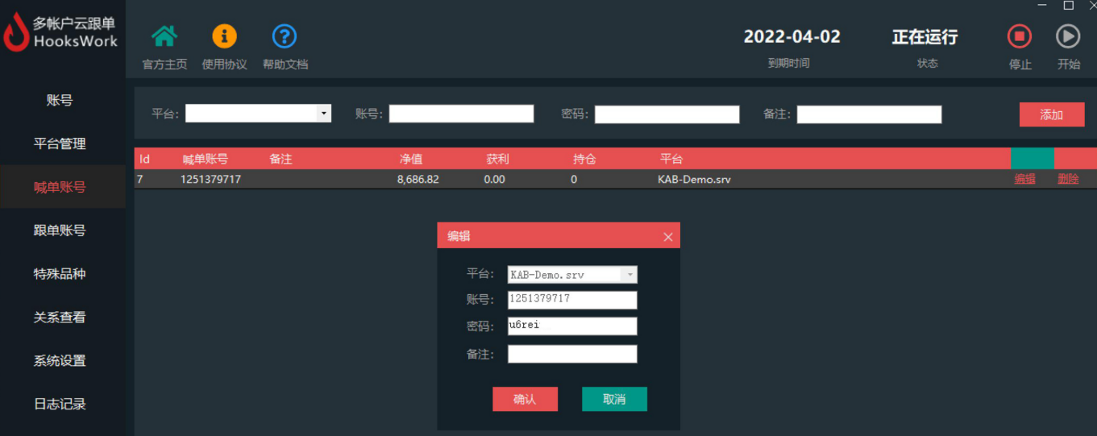
Task: Maximize the HooksWork window
Action: pyautogui.click(x=1069, y=6)
